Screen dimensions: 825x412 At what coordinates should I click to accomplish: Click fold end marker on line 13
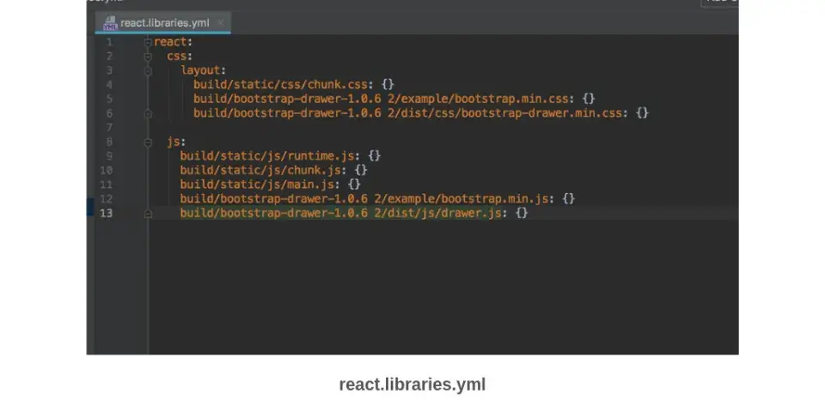point(148,214)
